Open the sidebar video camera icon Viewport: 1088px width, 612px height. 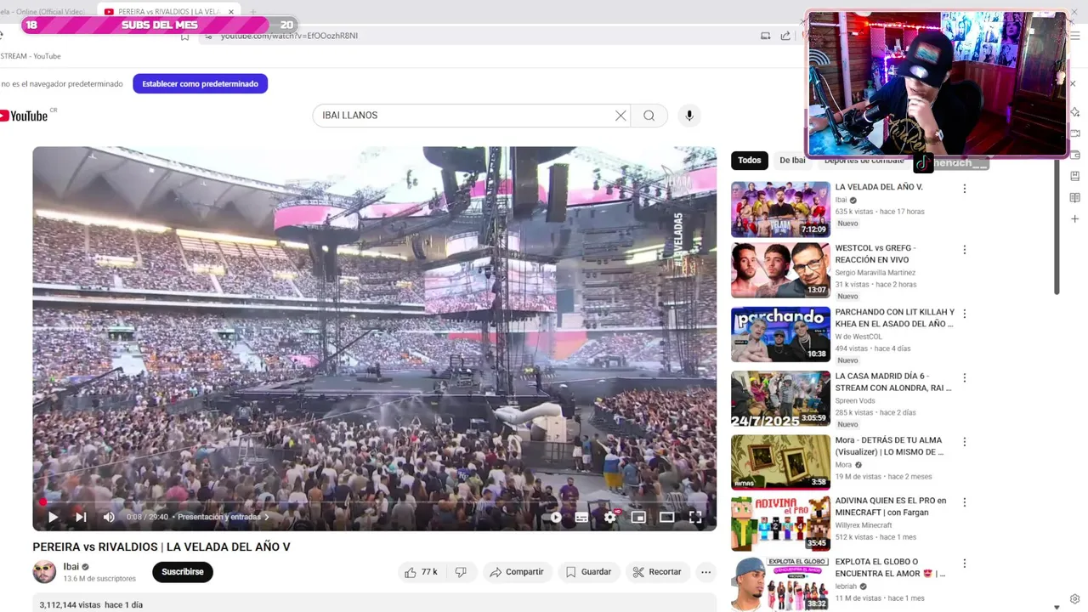[x=1075, y=133]
